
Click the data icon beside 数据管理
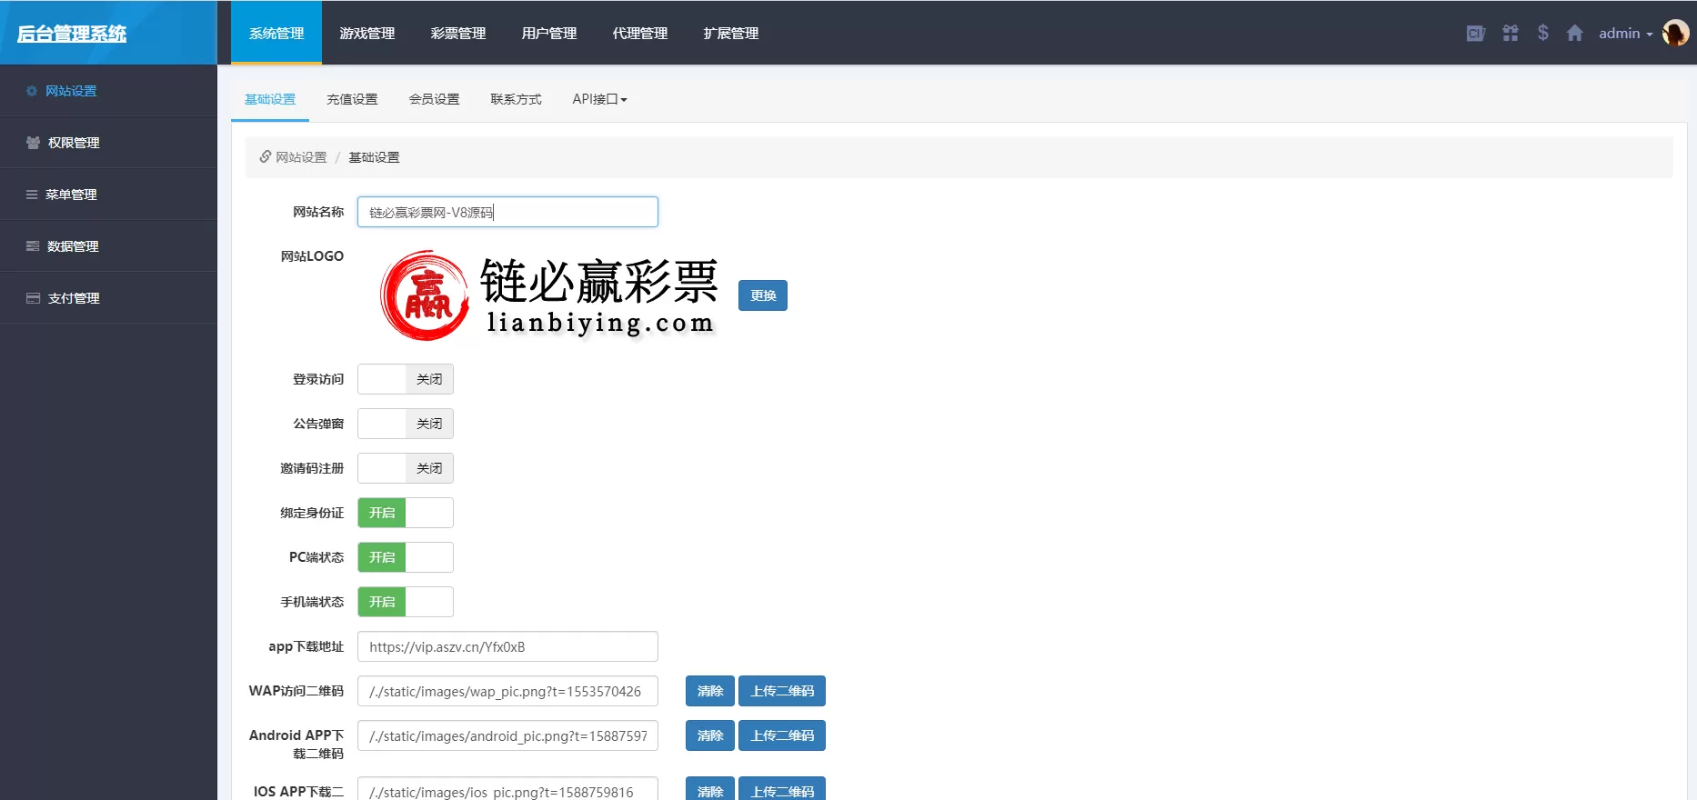point(33,246)
